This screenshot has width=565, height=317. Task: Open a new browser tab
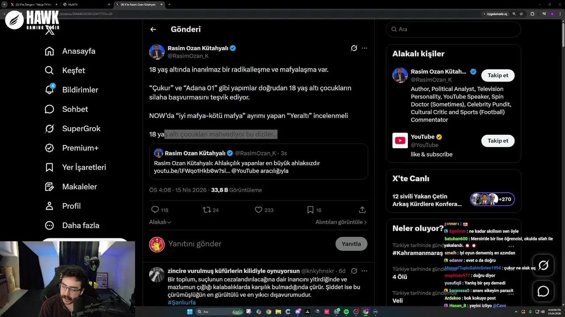(x=169, y=4)
